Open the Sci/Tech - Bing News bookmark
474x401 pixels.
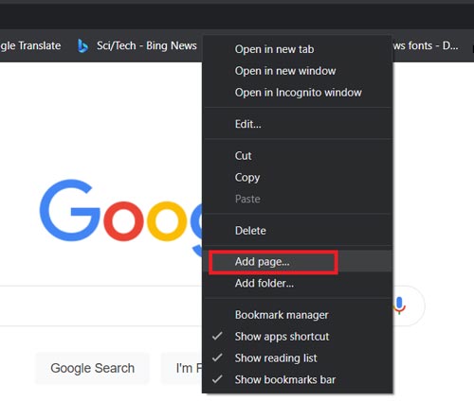coord(137,46)
